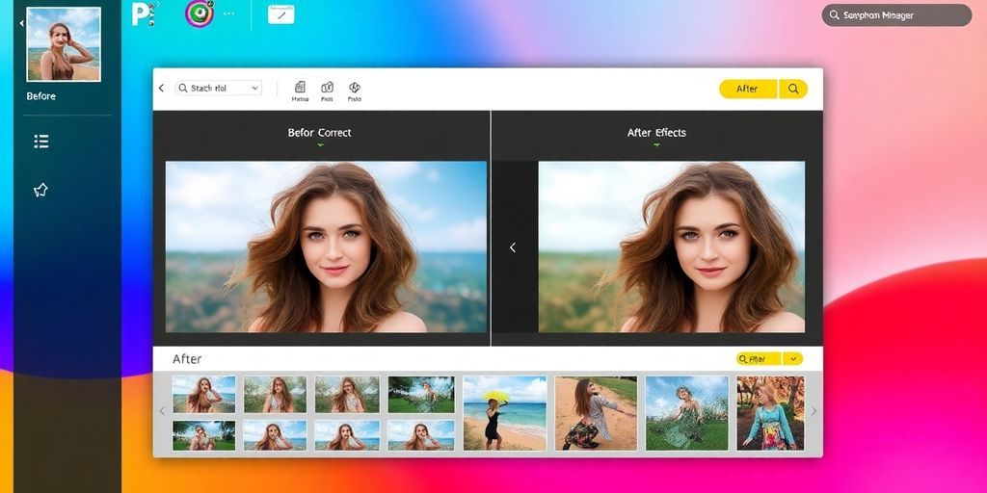Click the star icon in the sidebar
The image size is (987, 493).
[40, 190]
